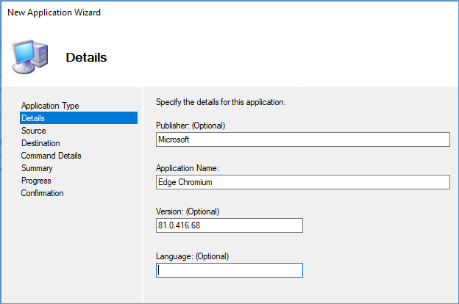Click the Application Name field with Edge Chromium
Screen dimensions: 459x304
tap(303, 182)
